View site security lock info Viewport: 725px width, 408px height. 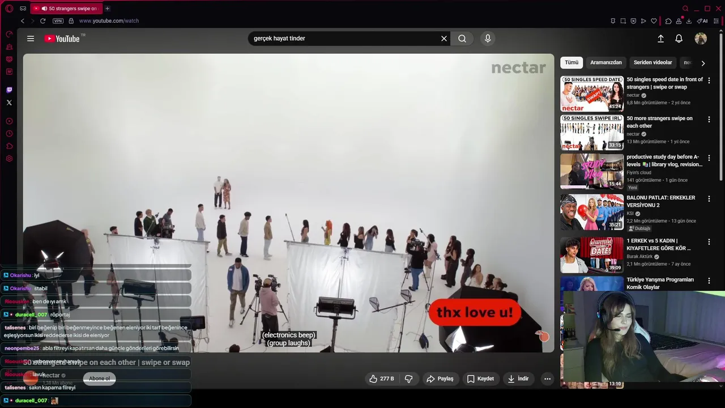point(71,21)
